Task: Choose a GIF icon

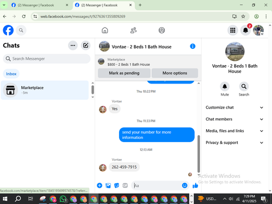Action: (125, 186)
